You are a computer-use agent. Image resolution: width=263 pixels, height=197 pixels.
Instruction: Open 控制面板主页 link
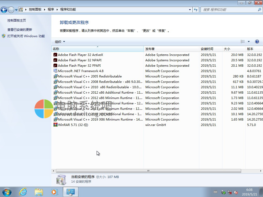tap(17, 21)
